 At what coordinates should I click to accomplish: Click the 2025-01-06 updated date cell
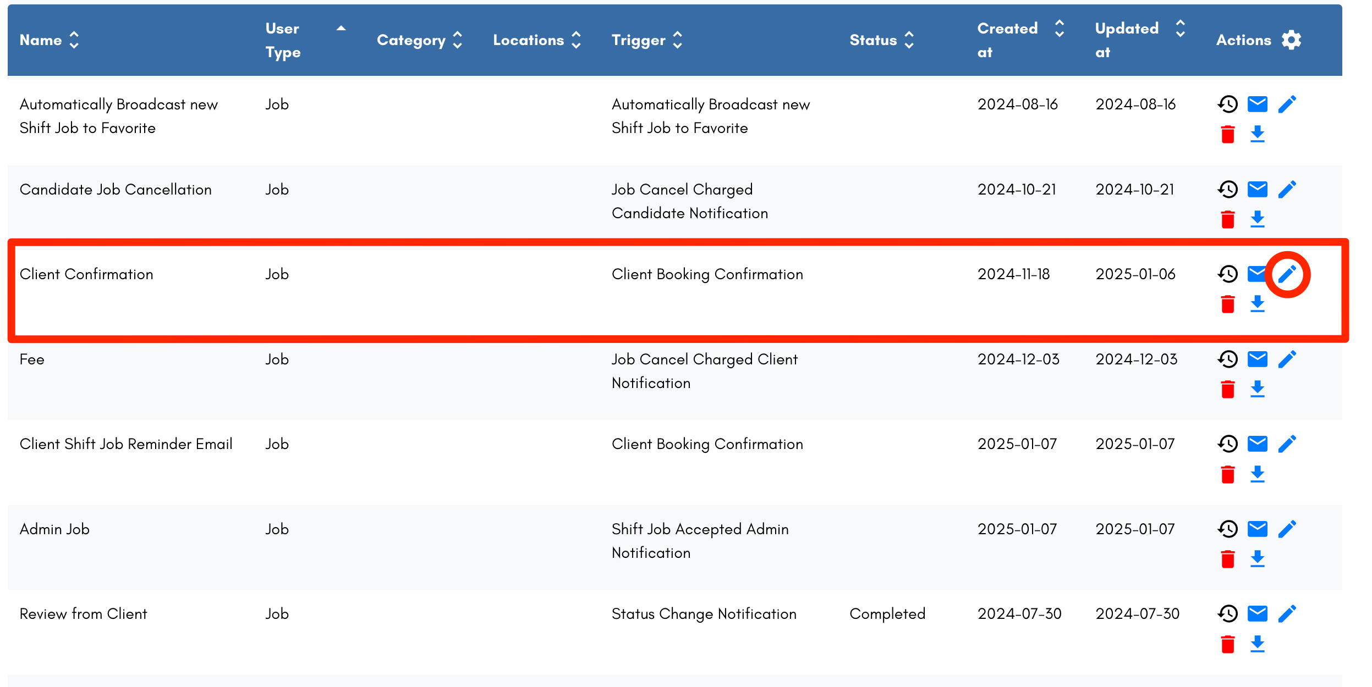point(1135,274)
